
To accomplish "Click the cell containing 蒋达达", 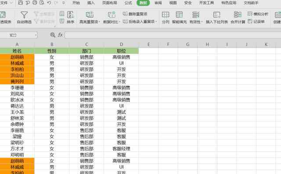I will pyautogui.click(x=17, y=106).
